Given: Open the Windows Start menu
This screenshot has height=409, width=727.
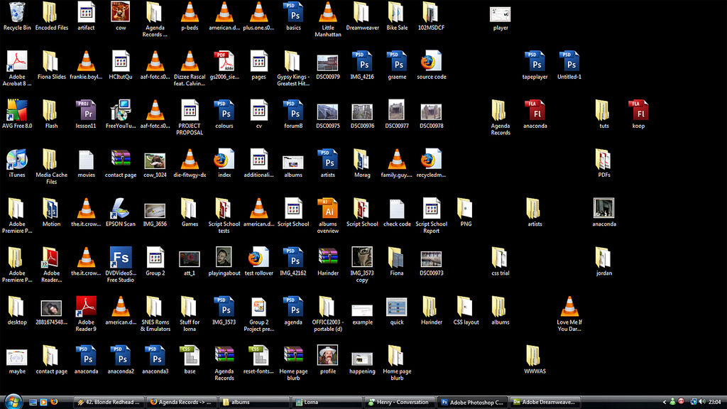Looking at the screenshot, I should point(13,402).
